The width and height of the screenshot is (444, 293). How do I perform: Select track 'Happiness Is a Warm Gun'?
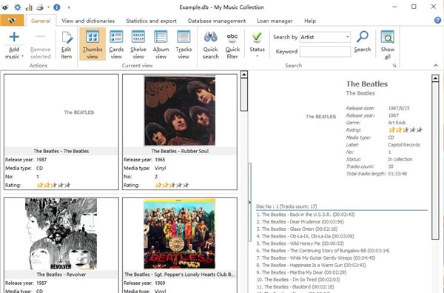coord(311,266)
